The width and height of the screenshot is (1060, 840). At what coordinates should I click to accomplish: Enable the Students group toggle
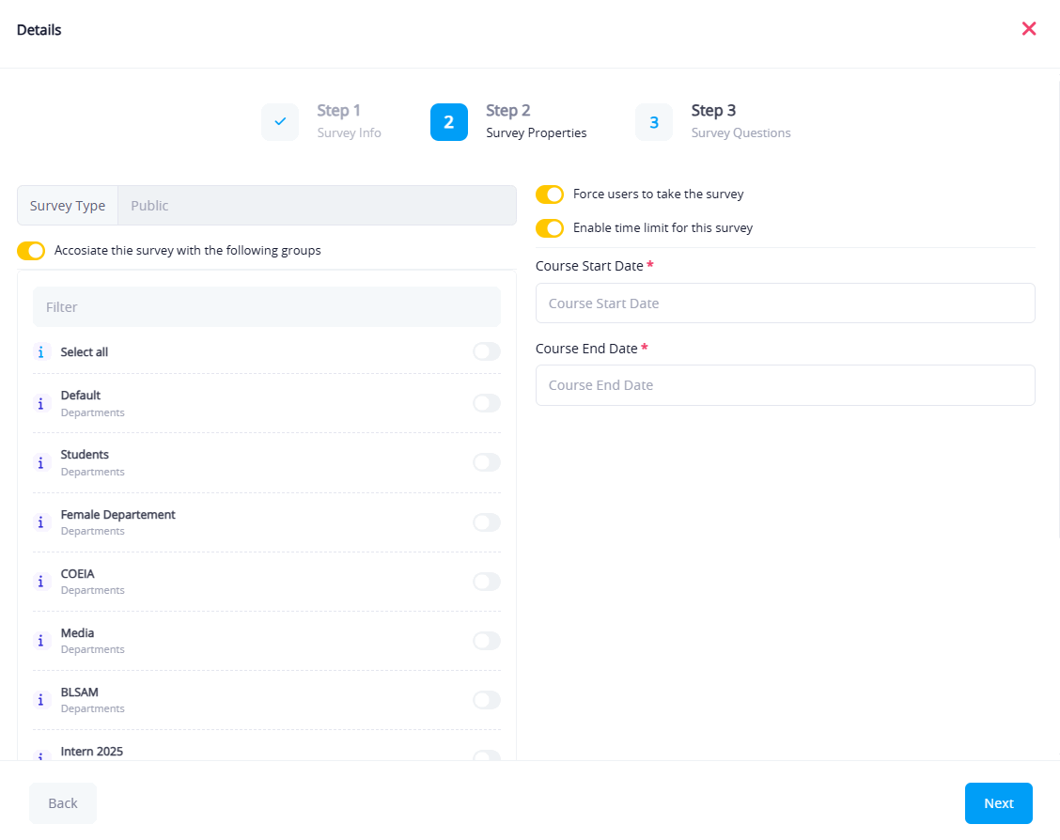tap(486, 462)
